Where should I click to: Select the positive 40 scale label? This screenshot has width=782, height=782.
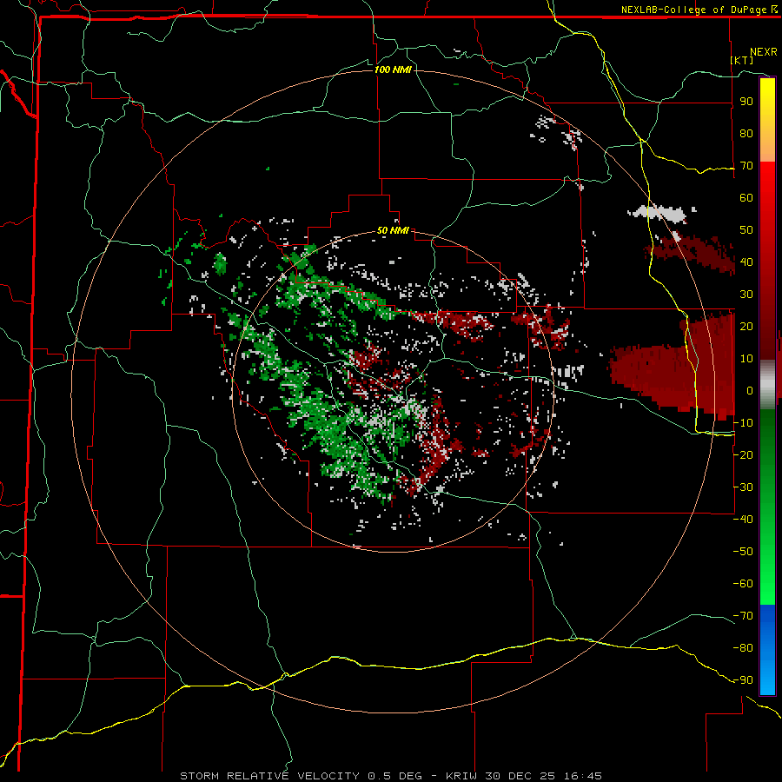pyautogui.click(x=746, y=262)
